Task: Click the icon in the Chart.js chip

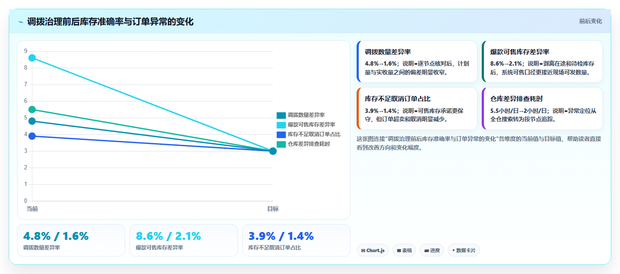Action: [x=363, y=251]
